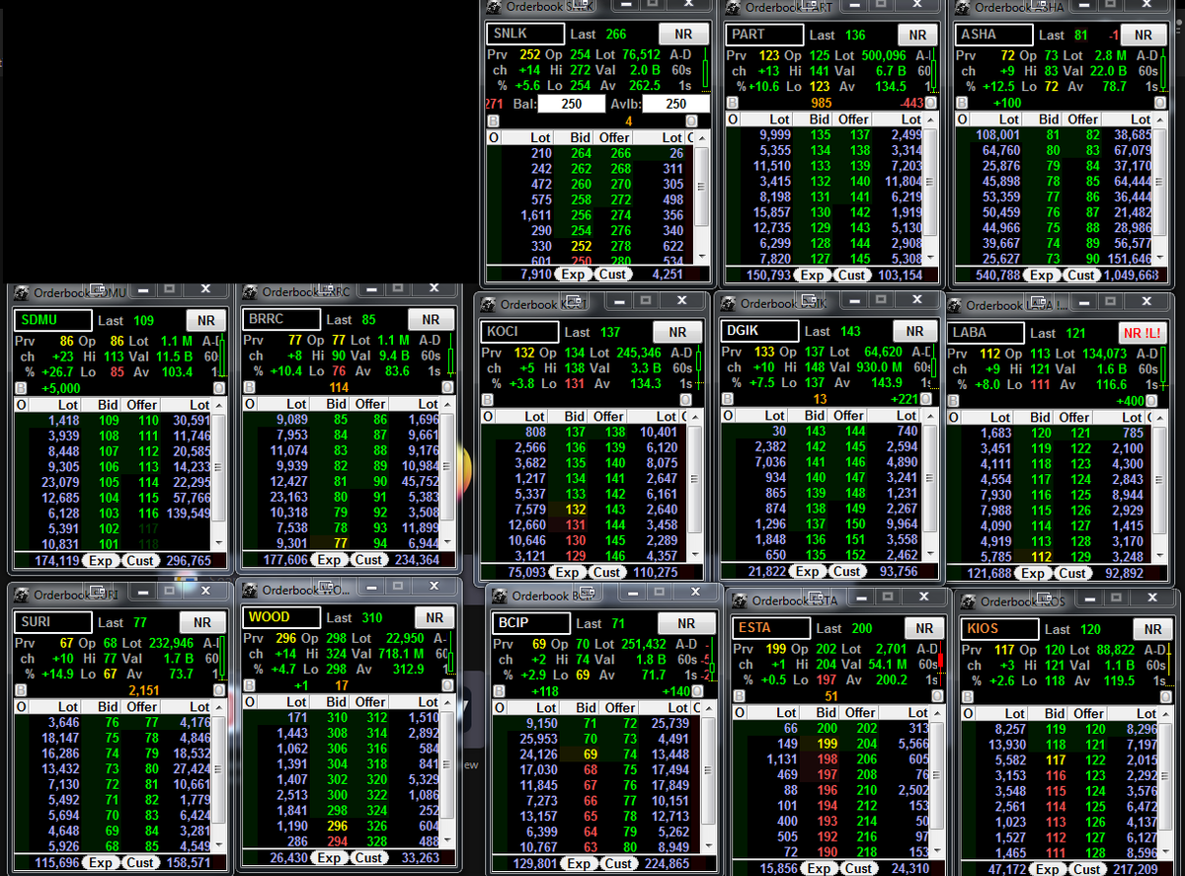Click the small B button in SNLK orderbook

tap(493, 121)
